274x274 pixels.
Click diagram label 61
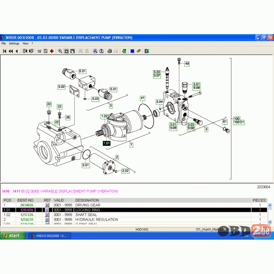[x=225, y=122]
